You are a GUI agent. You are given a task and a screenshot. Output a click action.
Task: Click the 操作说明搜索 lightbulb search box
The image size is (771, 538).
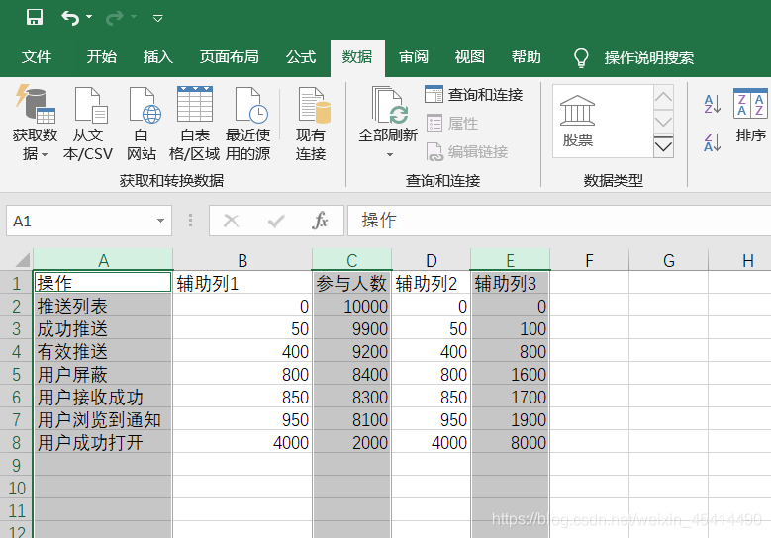(634, 58)
